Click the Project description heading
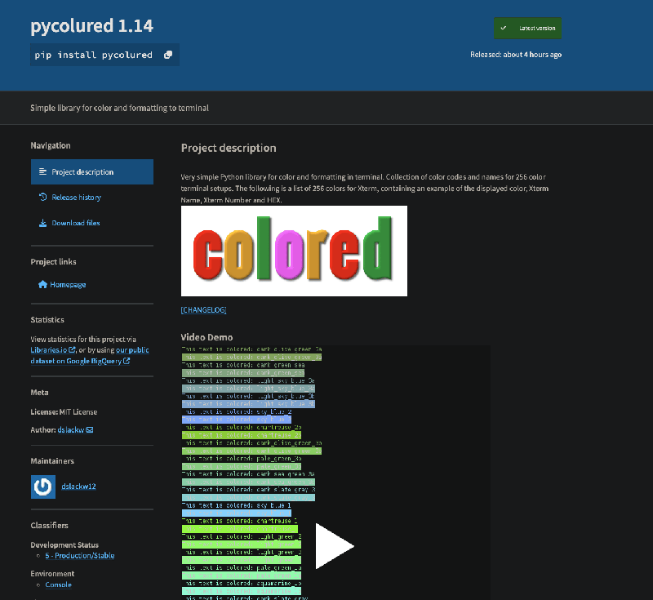Screen dimensions: 653x600 tap(229, 148)
